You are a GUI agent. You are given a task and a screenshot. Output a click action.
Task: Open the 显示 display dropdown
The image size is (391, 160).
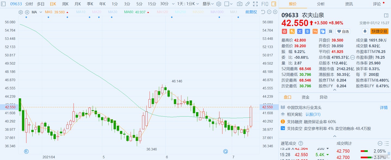click(x=208, y=4)
